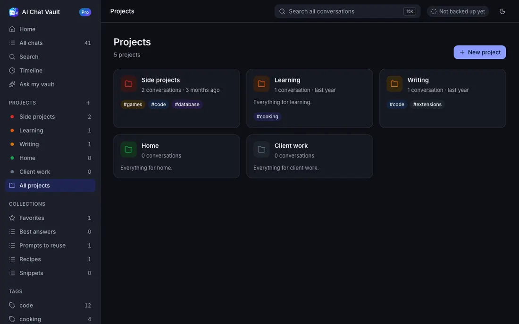Click the ⌘K shortcut badge
The image size is (519, 324).
(410, 11)
